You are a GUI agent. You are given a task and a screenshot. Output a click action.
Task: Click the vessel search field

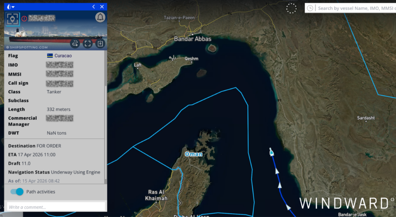356,9
